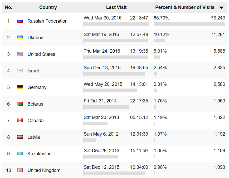Click the United States flag icon
This screenshot has width=229, height=178.
20,54
